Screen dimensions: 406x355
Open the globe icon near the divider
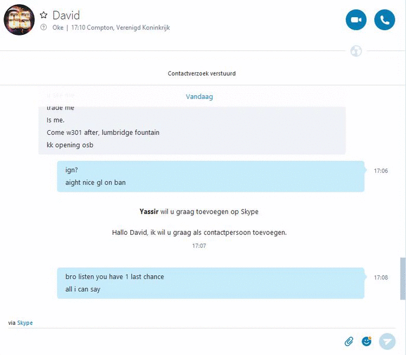[x=356, y=51]
